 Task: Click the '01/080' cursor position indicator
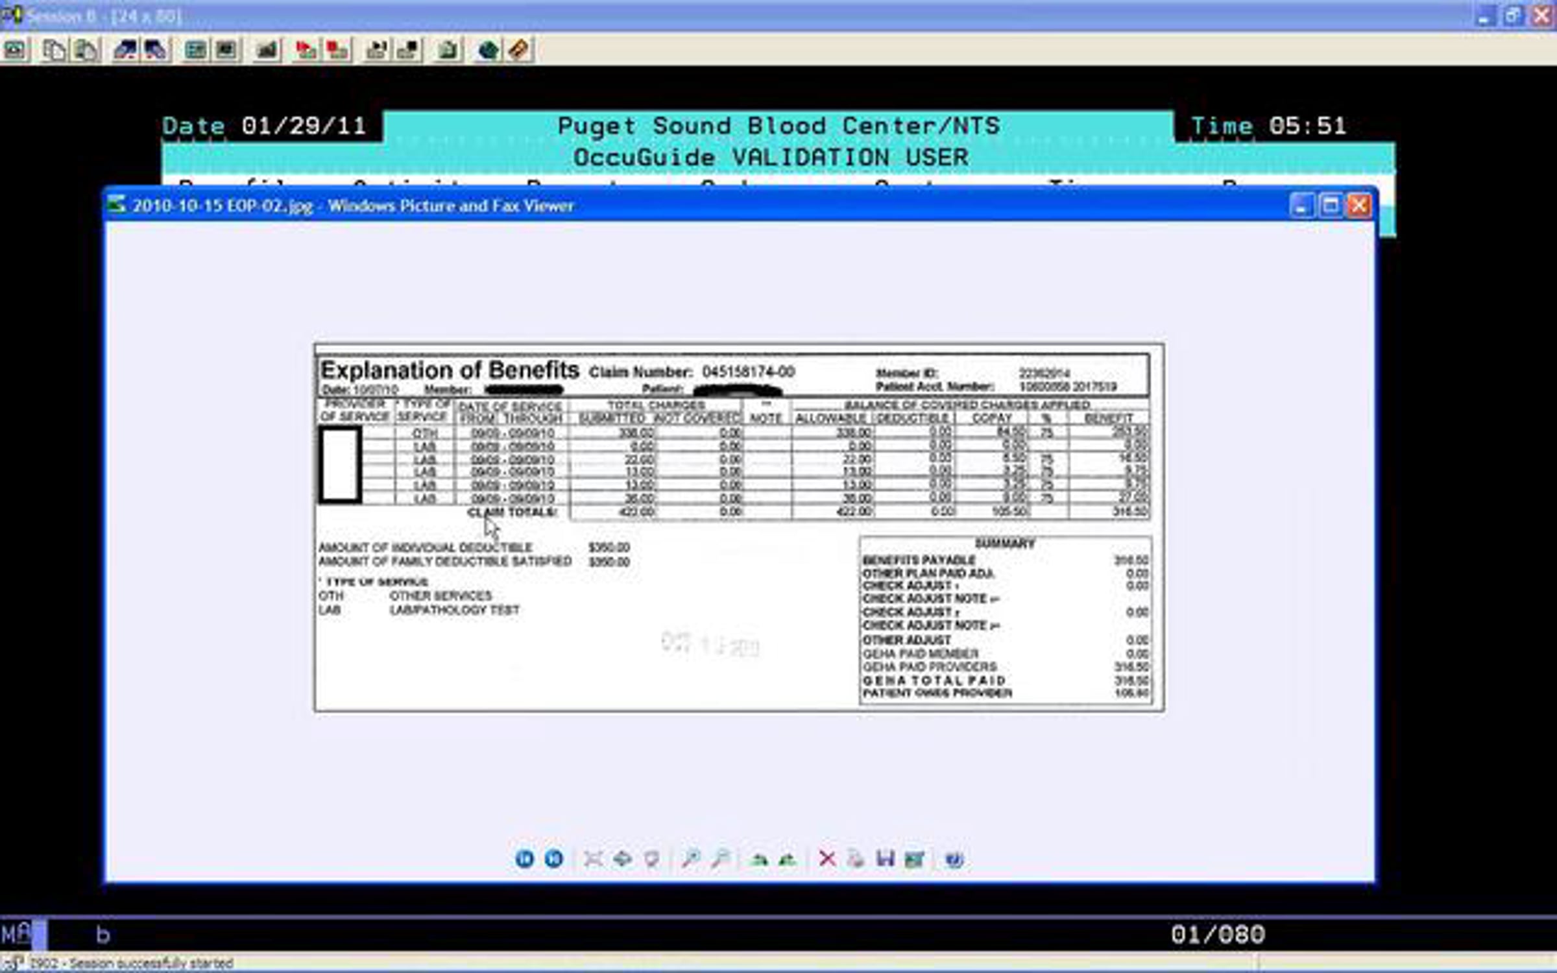[1218, 935]
